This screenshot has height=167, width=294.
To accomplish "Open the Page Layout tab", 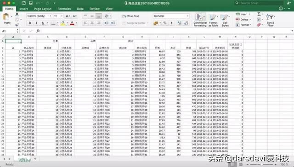I will tap(43, 9).
